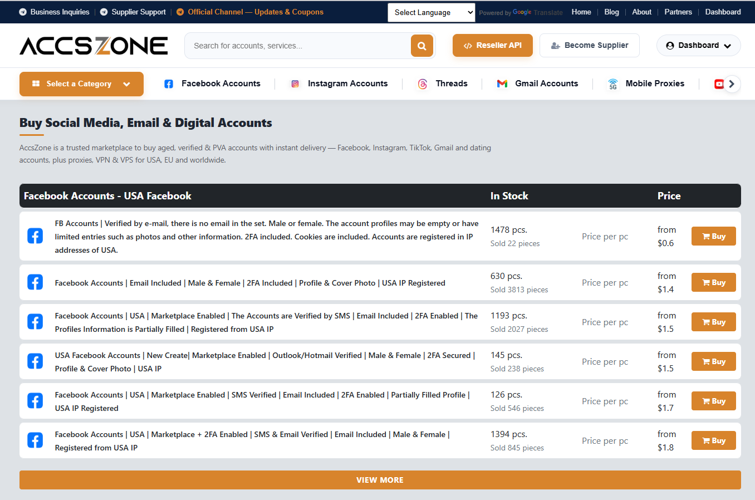Open the Blog link in top bar
Viewport: 755px width, 500px height.
[x=611, y=12]
